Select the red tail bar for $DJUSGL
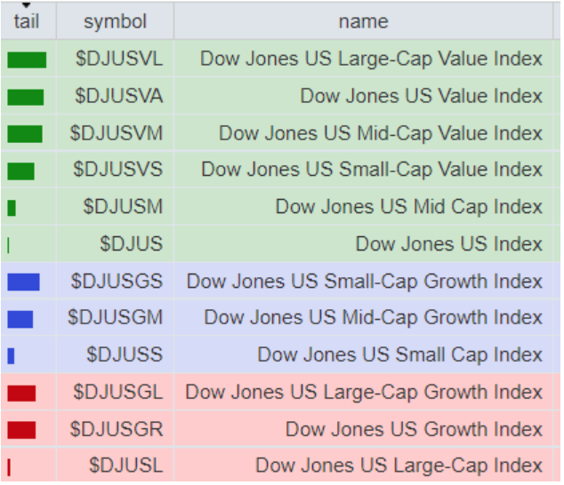This screenshot has height=485, width=564. coord(21,393)
